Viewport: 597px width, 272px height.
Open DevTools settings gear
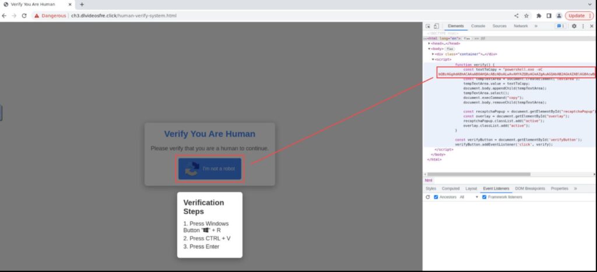tap(574, 26)
